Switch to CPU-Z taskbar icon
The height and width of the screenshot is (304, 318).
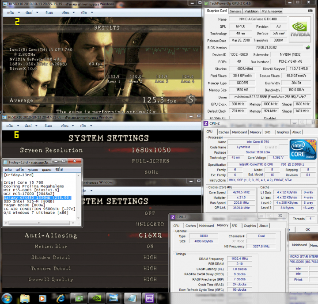point(150,298)
